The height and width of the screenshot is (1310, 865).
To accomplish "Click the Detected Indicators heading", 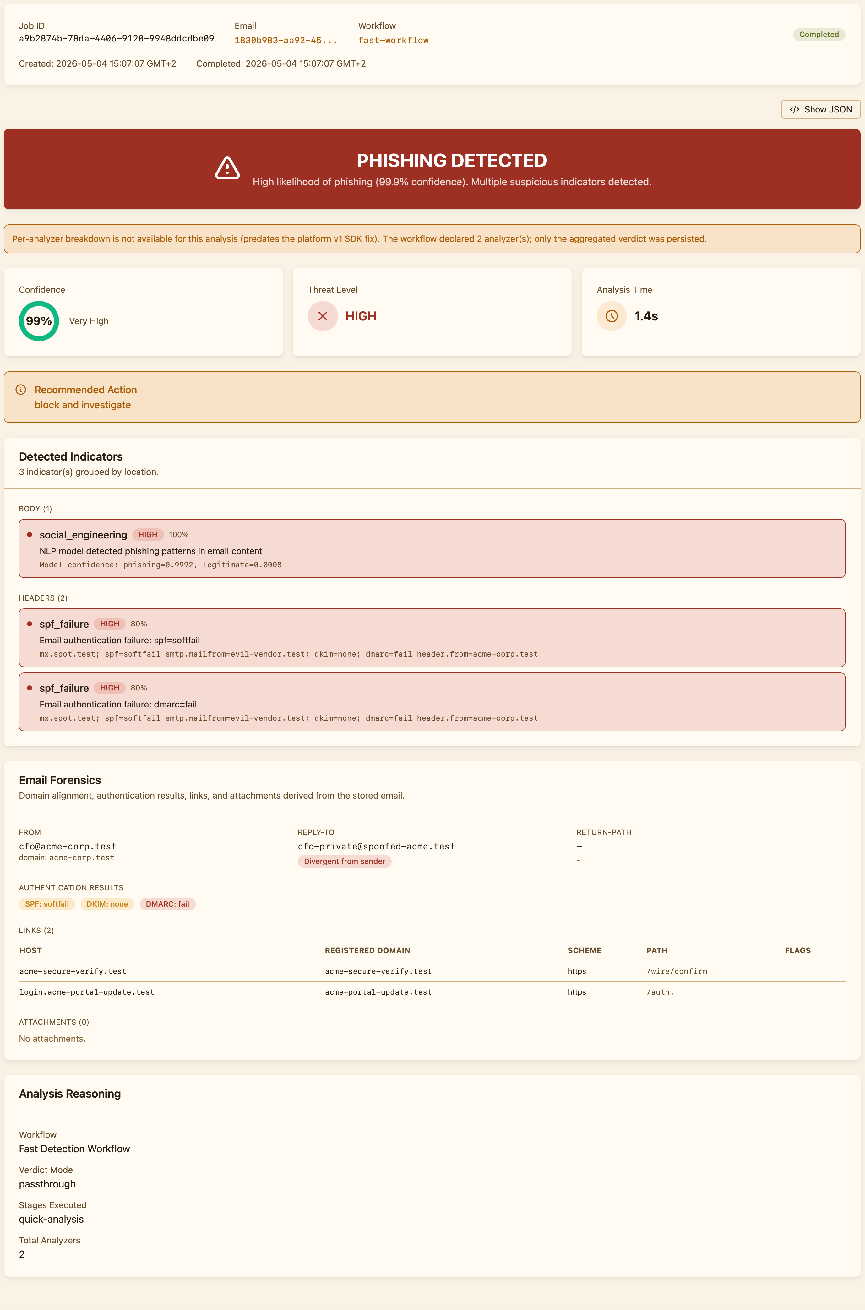I will click(71, 456).
